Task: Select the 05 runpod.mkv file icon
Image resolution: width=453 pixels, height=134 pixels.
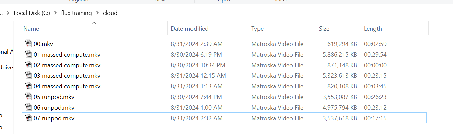Action: pos(28,97)
